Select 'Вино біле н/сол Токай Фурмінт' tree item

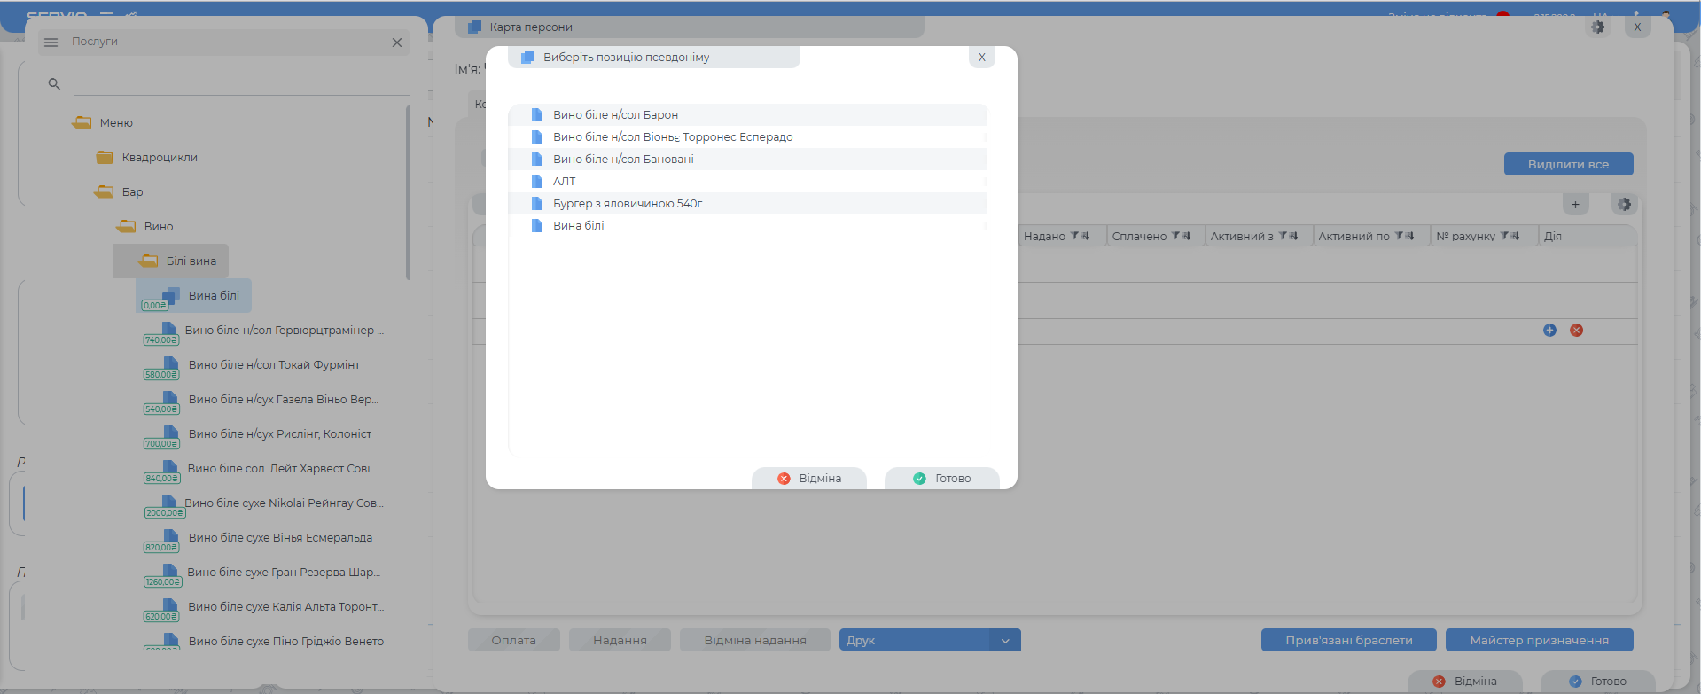274,365
